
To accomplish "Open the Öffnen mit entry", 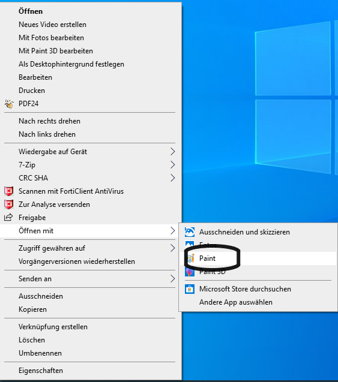I will click(x=91, y=231).
